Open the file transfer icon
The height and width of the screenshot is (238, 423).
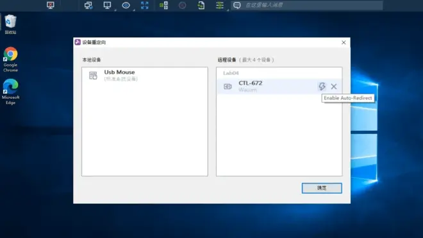point(201,5)
